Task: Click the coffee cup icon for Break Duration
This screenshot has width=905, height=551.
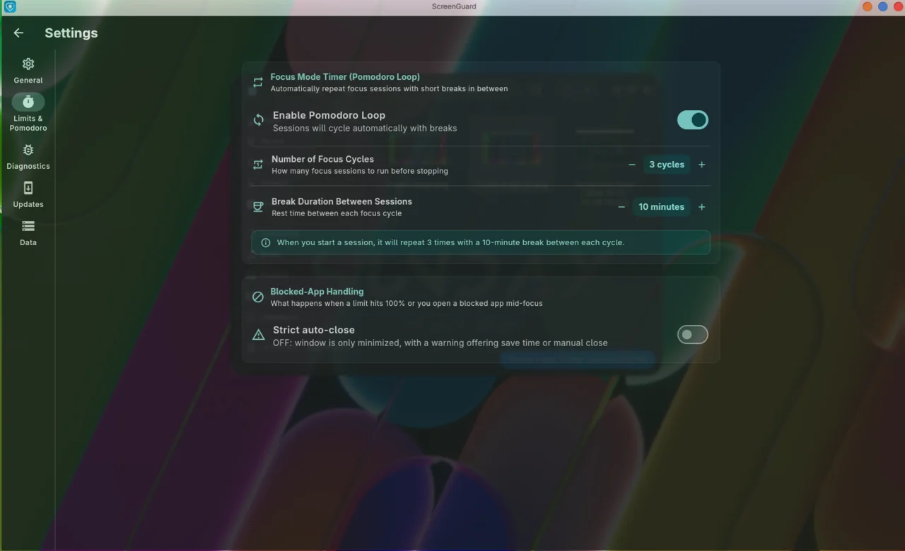Action: [x=258, y=207]
